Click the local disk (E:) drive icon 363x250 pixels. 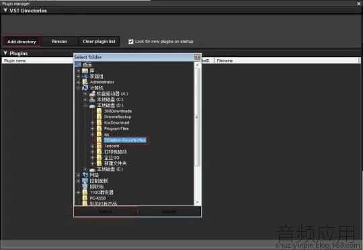click(x=92, y=169)
